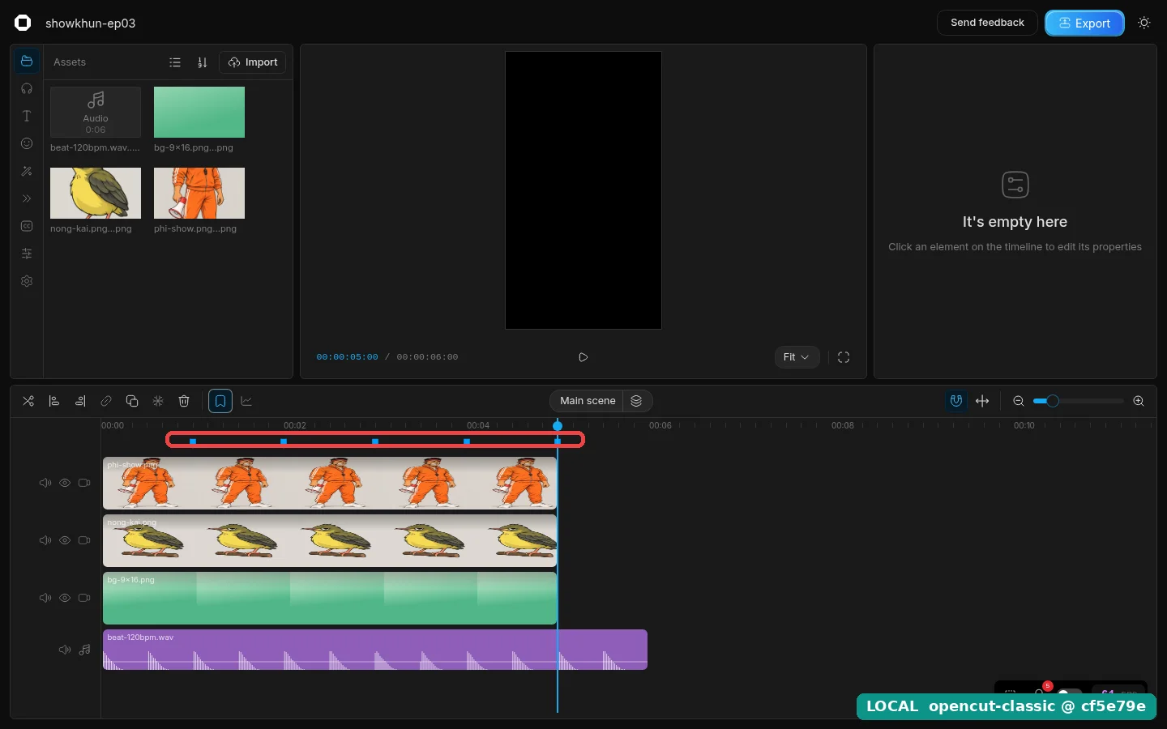Hide the phi-show.png track with eye icon
The image size is (1167, 729).
[x=65, y=483]
